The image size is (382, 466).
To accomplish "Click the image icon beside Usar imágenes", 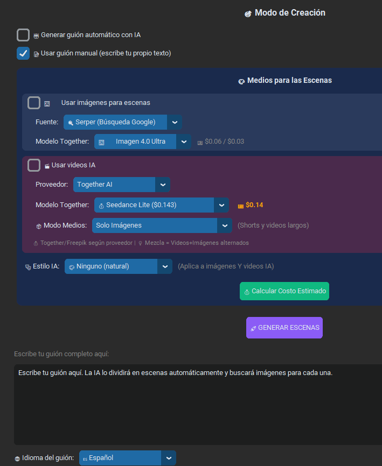I will 47,103.
